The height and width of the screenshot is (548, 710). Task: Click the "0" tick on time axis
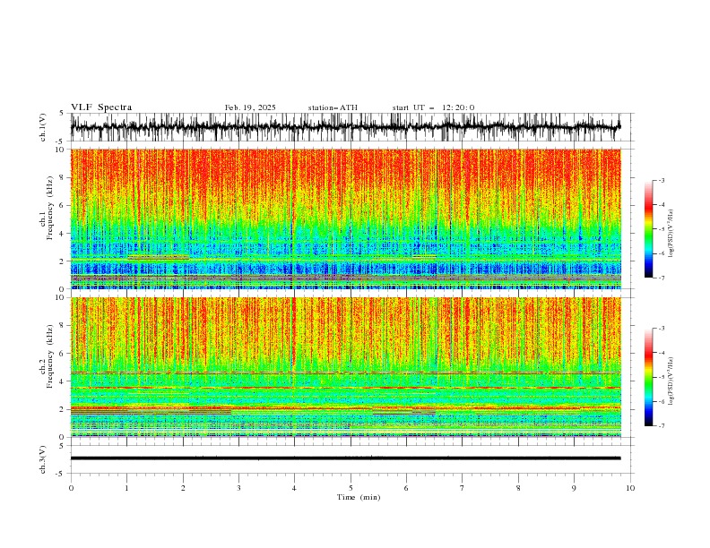coord(71,488)
